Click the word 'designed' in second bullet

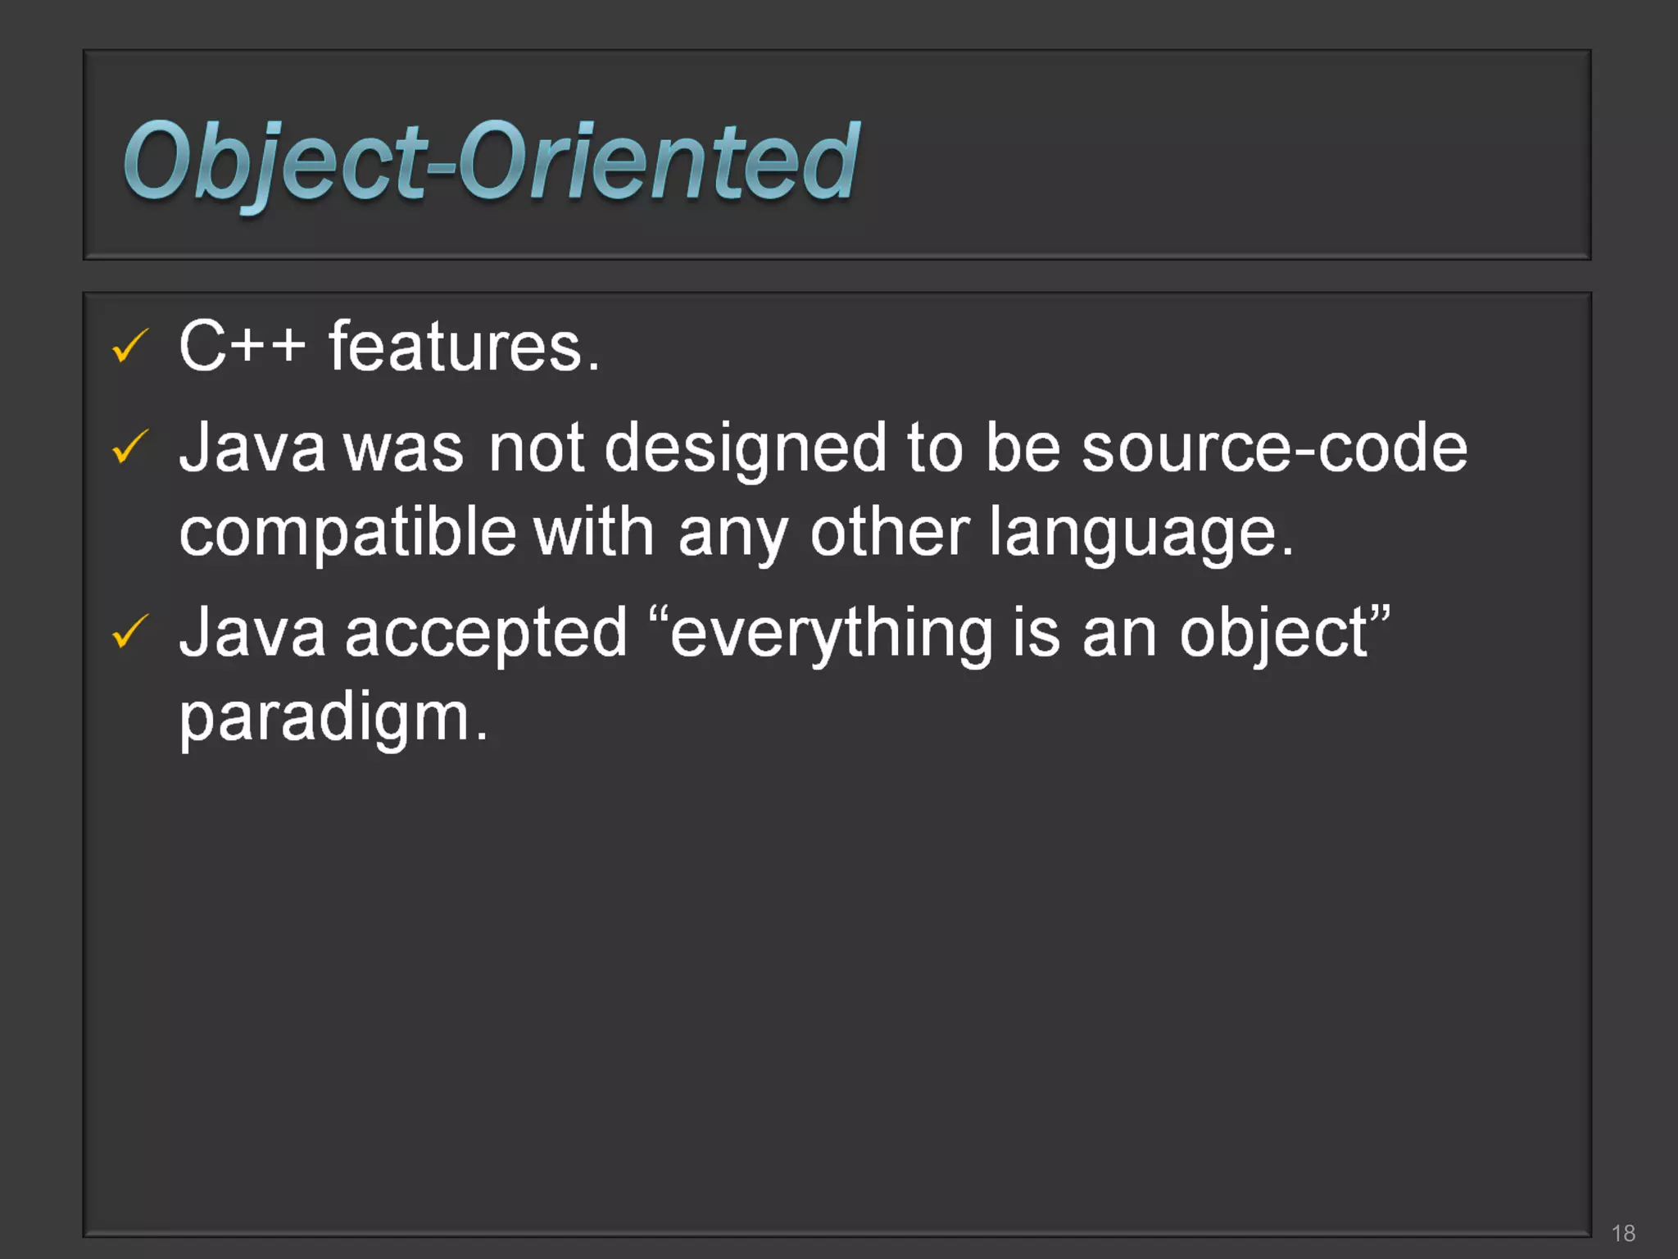click(x=746, y=450)
